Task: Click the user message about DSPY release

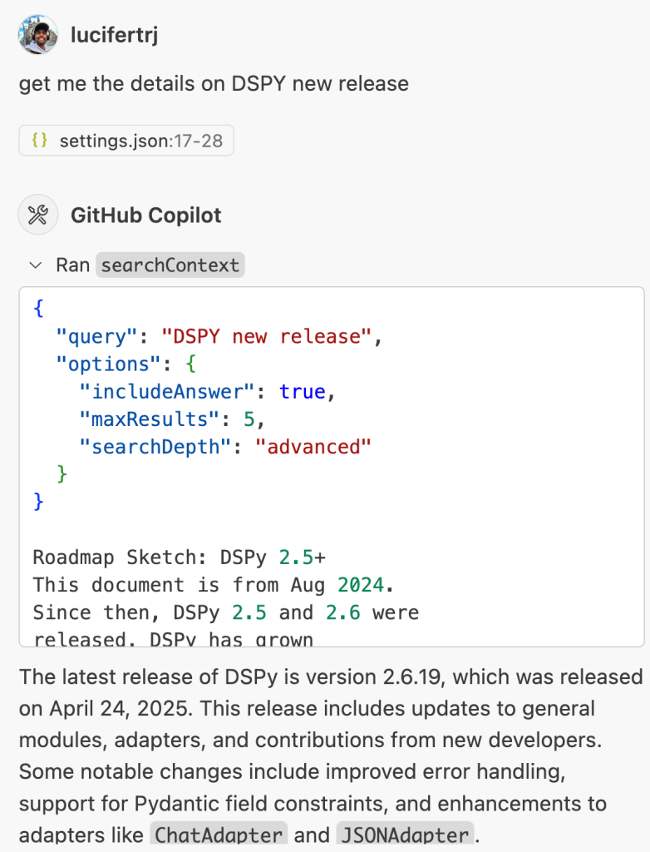Action: click(214, 84)
